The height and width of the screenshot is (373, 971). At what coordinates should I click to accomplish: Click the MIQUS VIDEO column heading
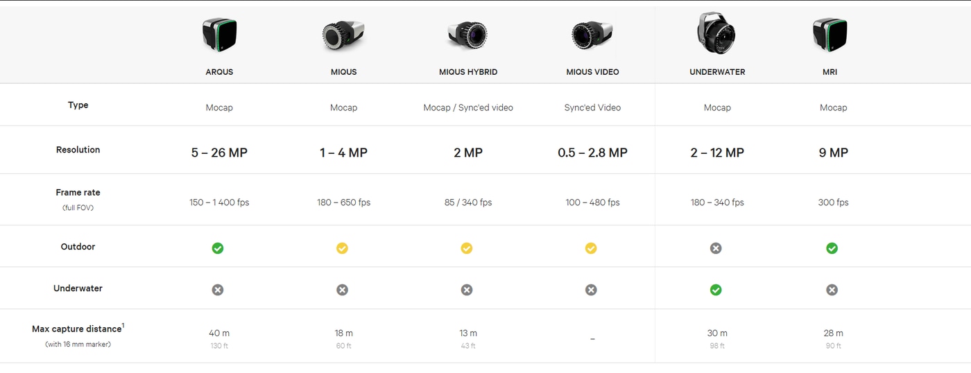(x=592, y=72)
